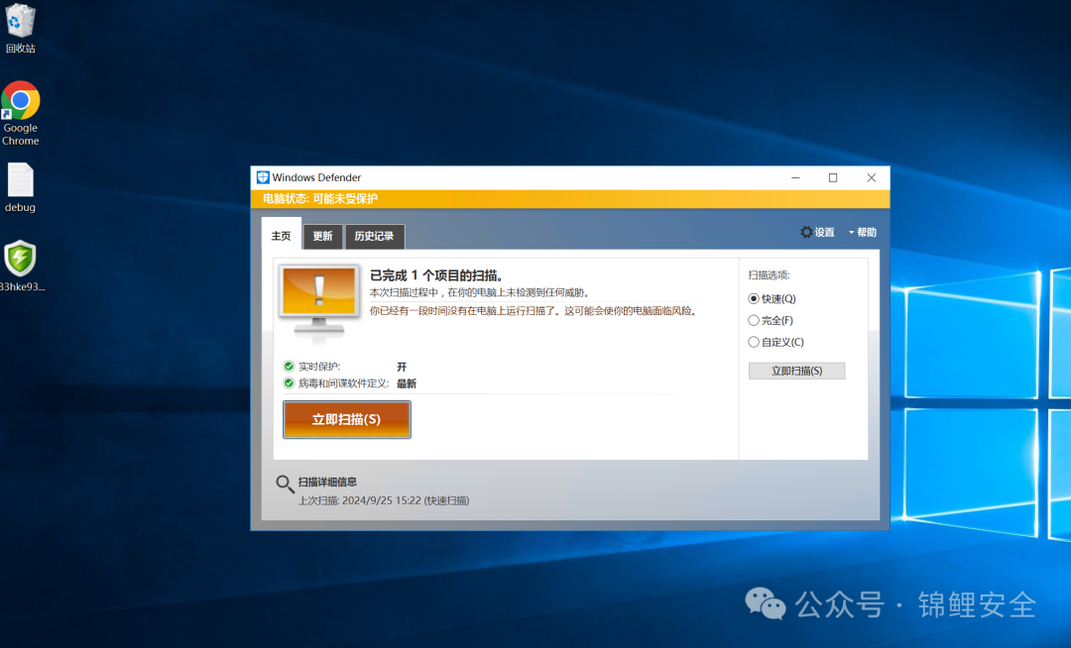Screen dimensions: 1071x648
Task: Switch to the 更新 tab
Action: click(x=322, y=236)
